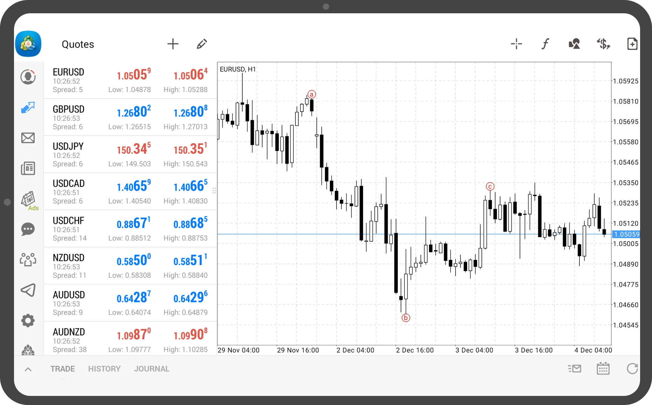Open the chat bubble icon in sidebar
This screenshot has height=405, width=652.
click(28, 229)
